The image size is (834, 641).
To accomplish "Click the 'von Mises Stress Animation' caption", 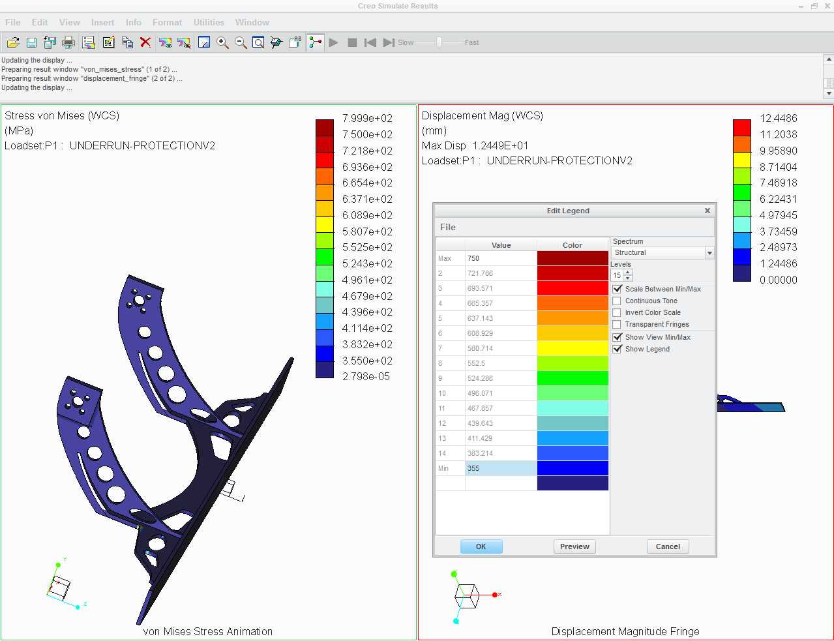I will click(x=208, y=631).
